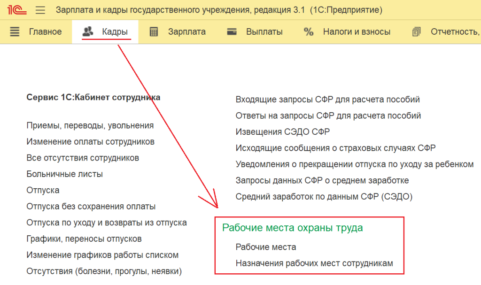Image resolution: width=481 pixels, height=285 pixels.
Task: Click the 1C logo icon
Action: [x=17, y=10]
